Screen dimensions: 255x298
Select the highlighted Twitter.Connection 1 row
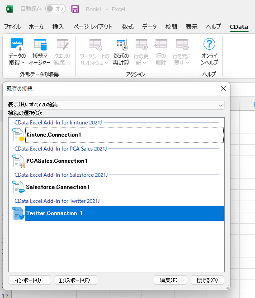tap(124, 213)
